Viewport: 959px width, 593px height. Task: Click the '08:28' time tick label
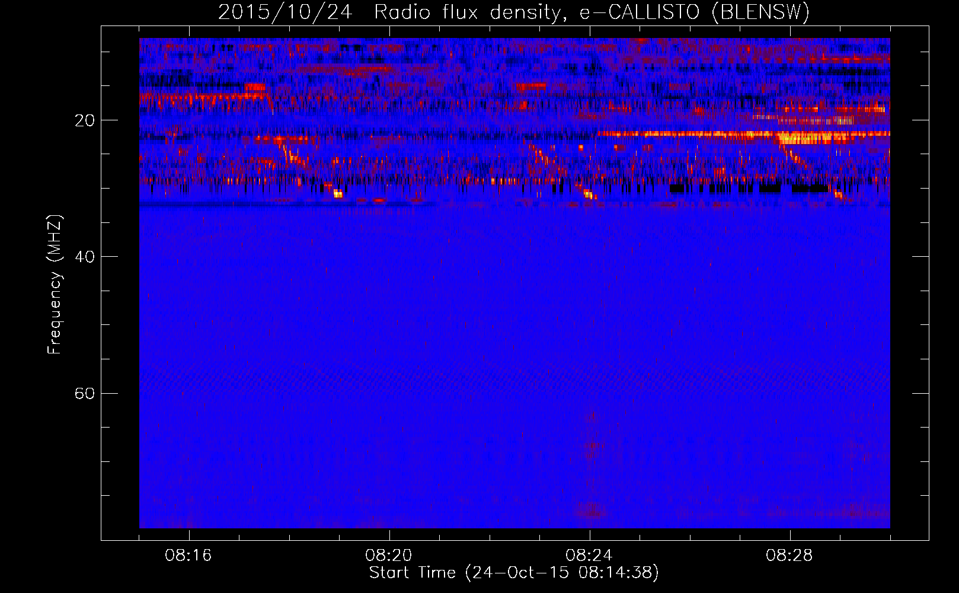pyautogui.click(x=789, y=556)
